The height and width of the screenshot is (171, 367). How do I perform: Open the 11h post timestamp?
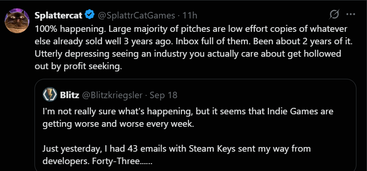(x=189, y=16)
